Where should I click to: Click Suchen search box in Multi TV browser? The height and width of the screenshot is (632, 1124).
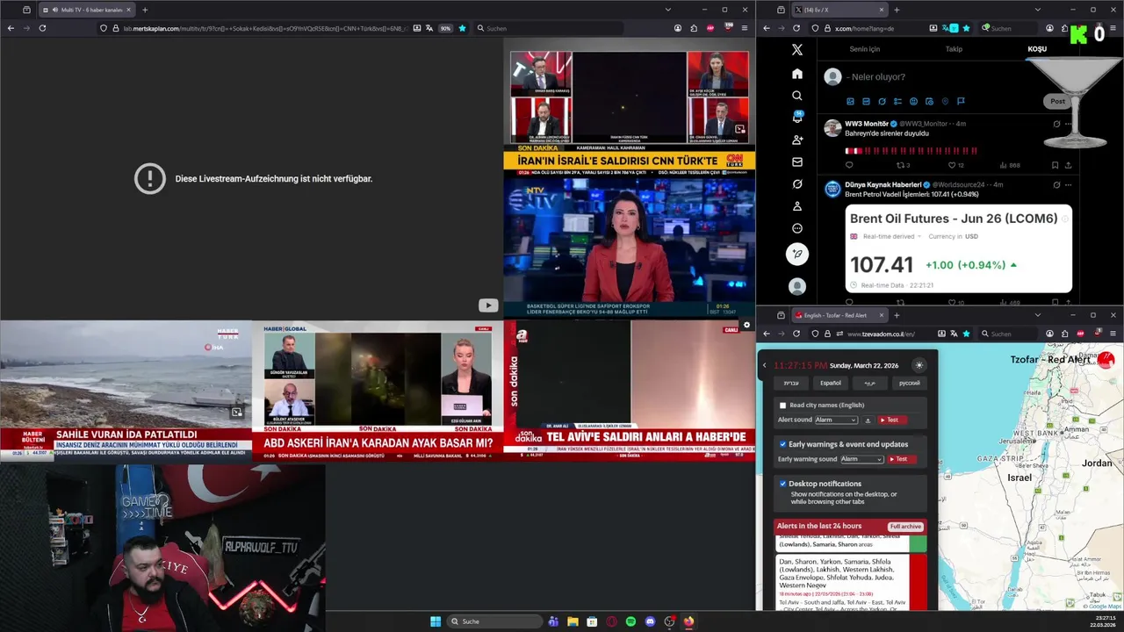click(x=549, y=28)
